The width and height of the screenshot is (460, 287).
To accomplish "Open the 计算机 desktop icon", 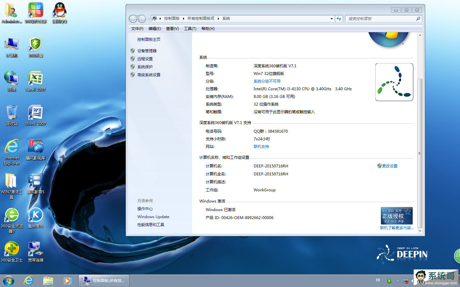I will 12,47.
